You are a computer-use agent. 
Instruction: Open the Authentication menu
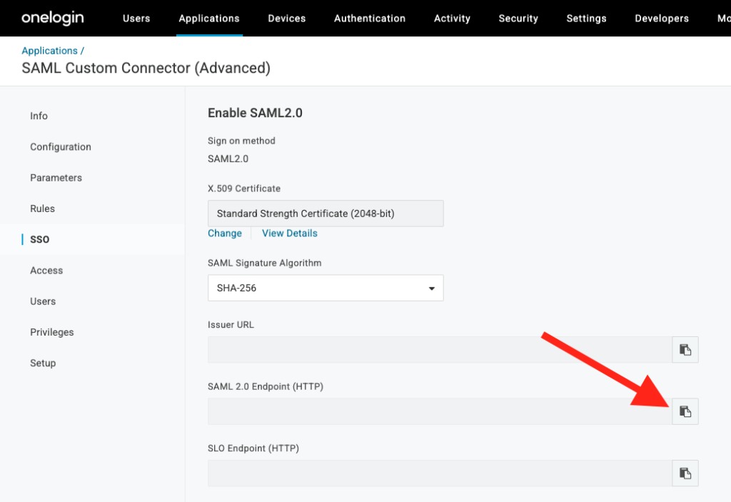tap(369, 18)
